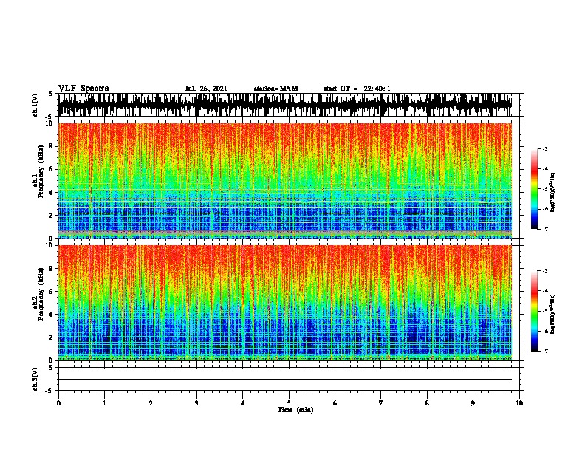Click the "8" kHz tick on ch.1 frequency axis

pos(52,146)
